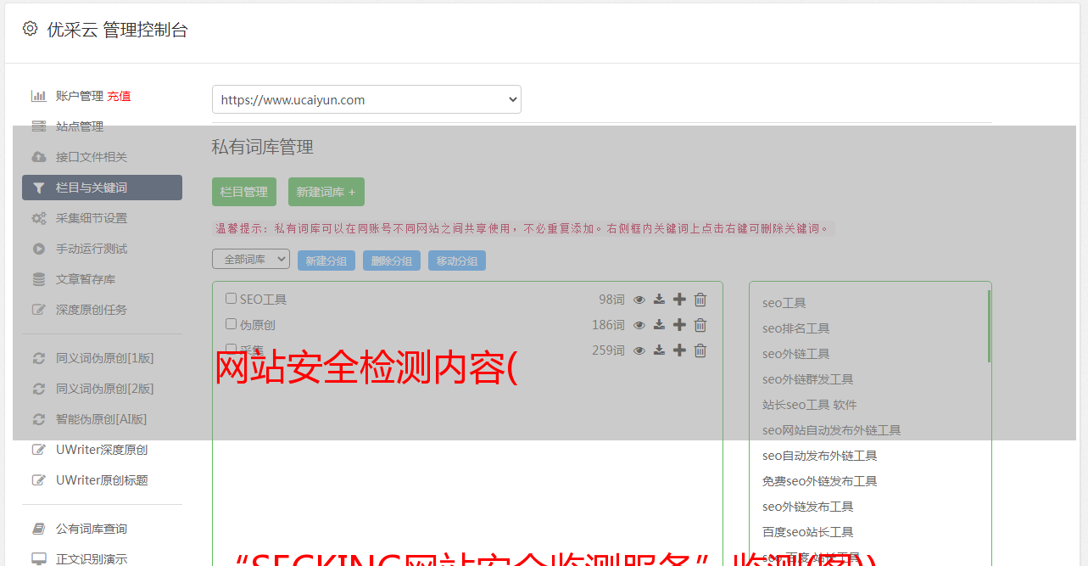This screenshot has width=1088, height=566.
Task: Click the gear icon beside 优采云 管理控制台
Action: tap(31, 29)
